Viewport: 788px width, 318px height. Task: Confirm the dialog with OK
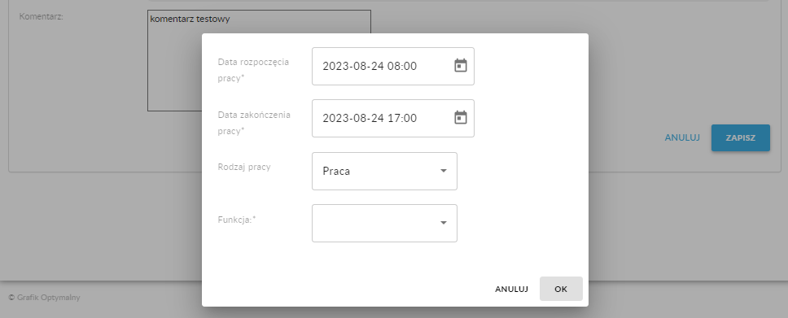[x=561, y=289]
